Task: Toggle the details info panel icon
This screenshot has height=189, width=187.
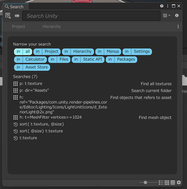Action: pyautogui.click(x=177, y=15)
